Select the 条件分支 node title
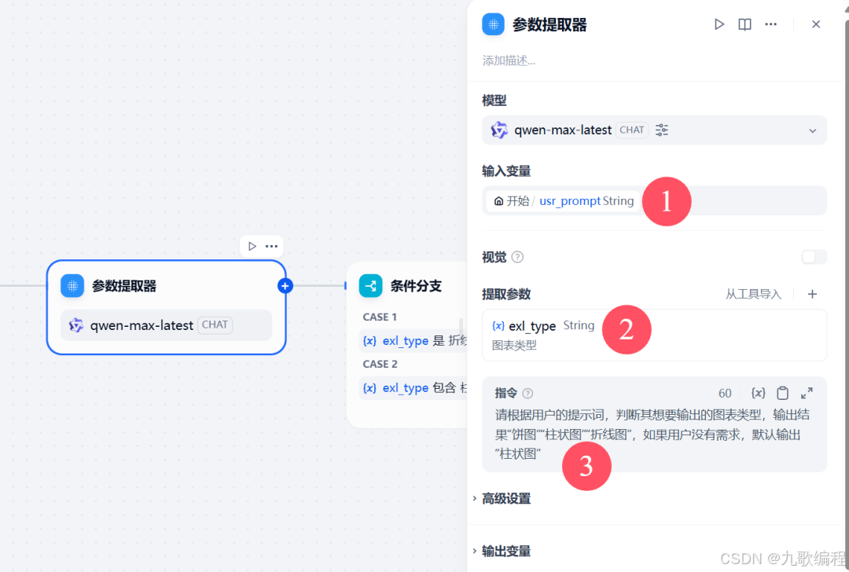849x572 pixels. pos(416,286)
